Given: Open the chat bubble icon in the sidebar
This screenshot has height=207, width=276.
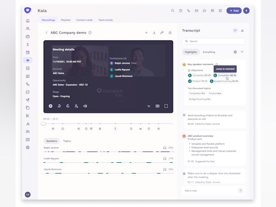Looking at the screenshot, I should coord(28,92).
